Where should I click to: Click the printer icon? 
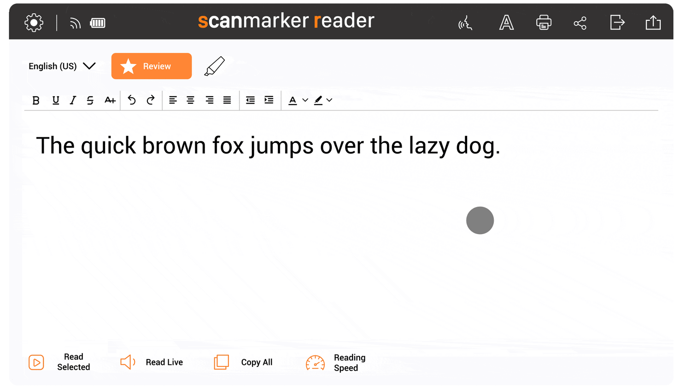pyautogui.click(x=544, y=23)
